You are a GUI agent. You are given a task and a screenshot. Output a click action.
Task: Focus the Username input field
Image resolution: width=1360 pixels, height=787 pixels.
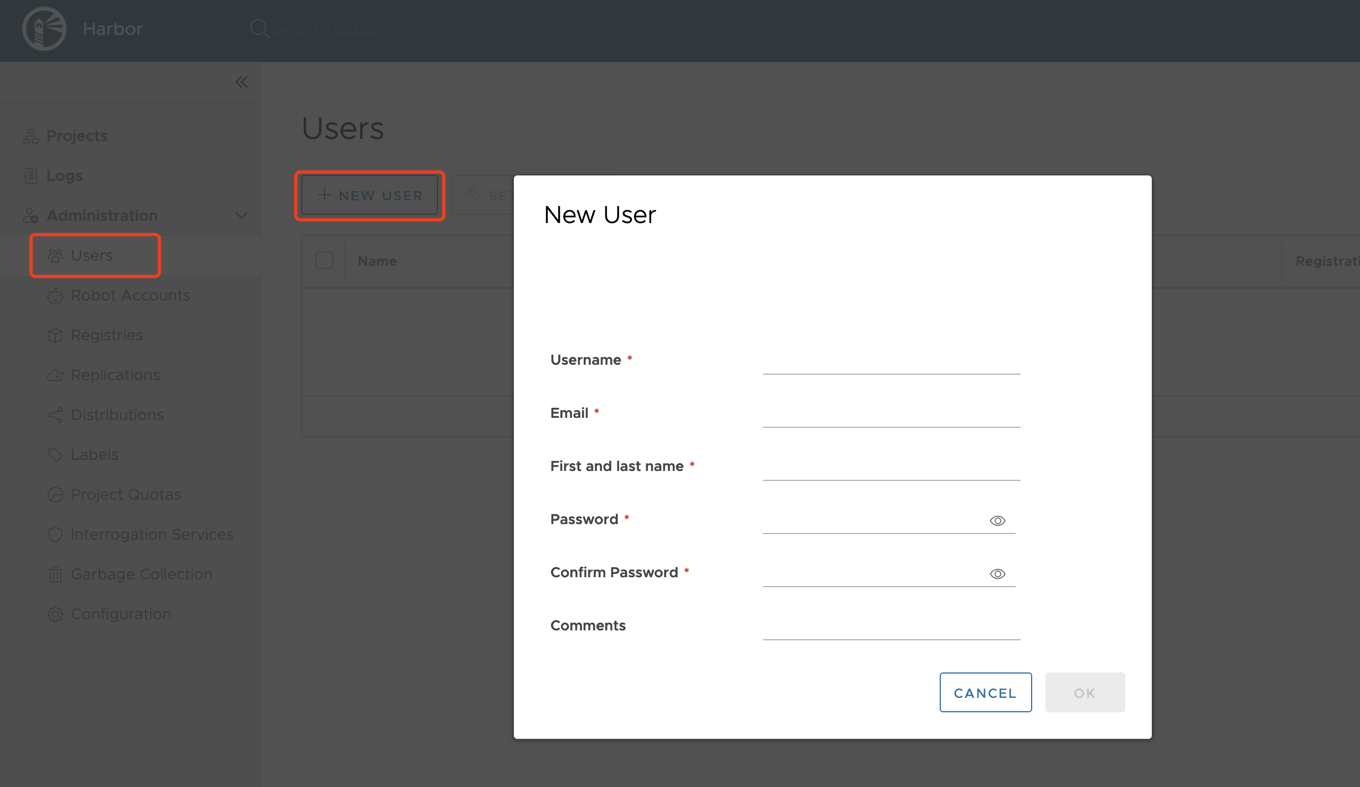pyautogui.click(x=891, y=363)
